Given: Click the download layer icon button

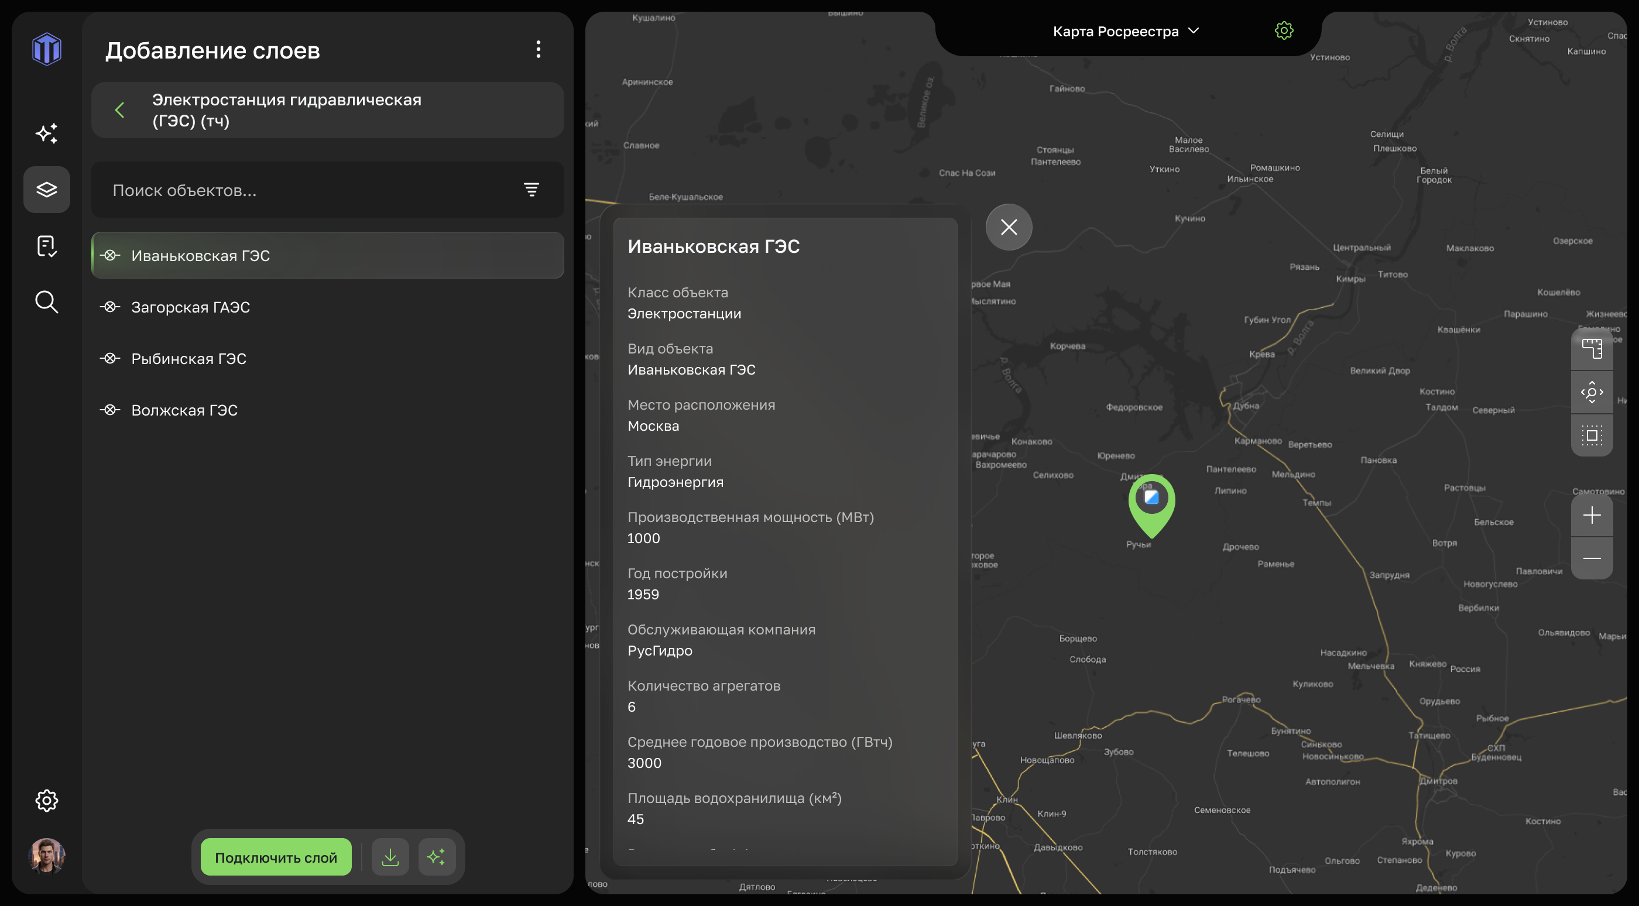Looking at the screenshot, I should [x=390, y=857].
